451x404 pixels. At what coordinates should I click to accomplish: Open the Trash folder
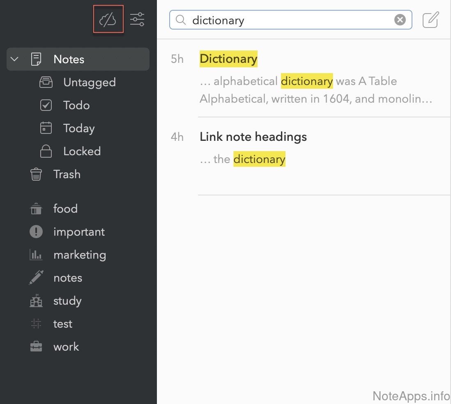[x=67, y=174]
